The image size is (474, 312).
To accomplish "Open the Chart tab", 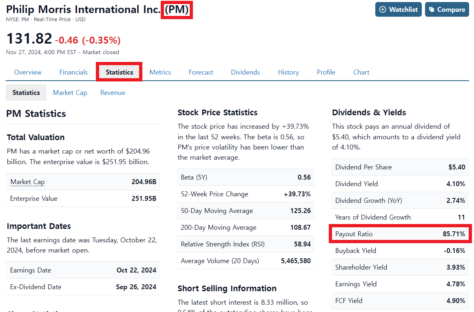I will coord(361,72).
